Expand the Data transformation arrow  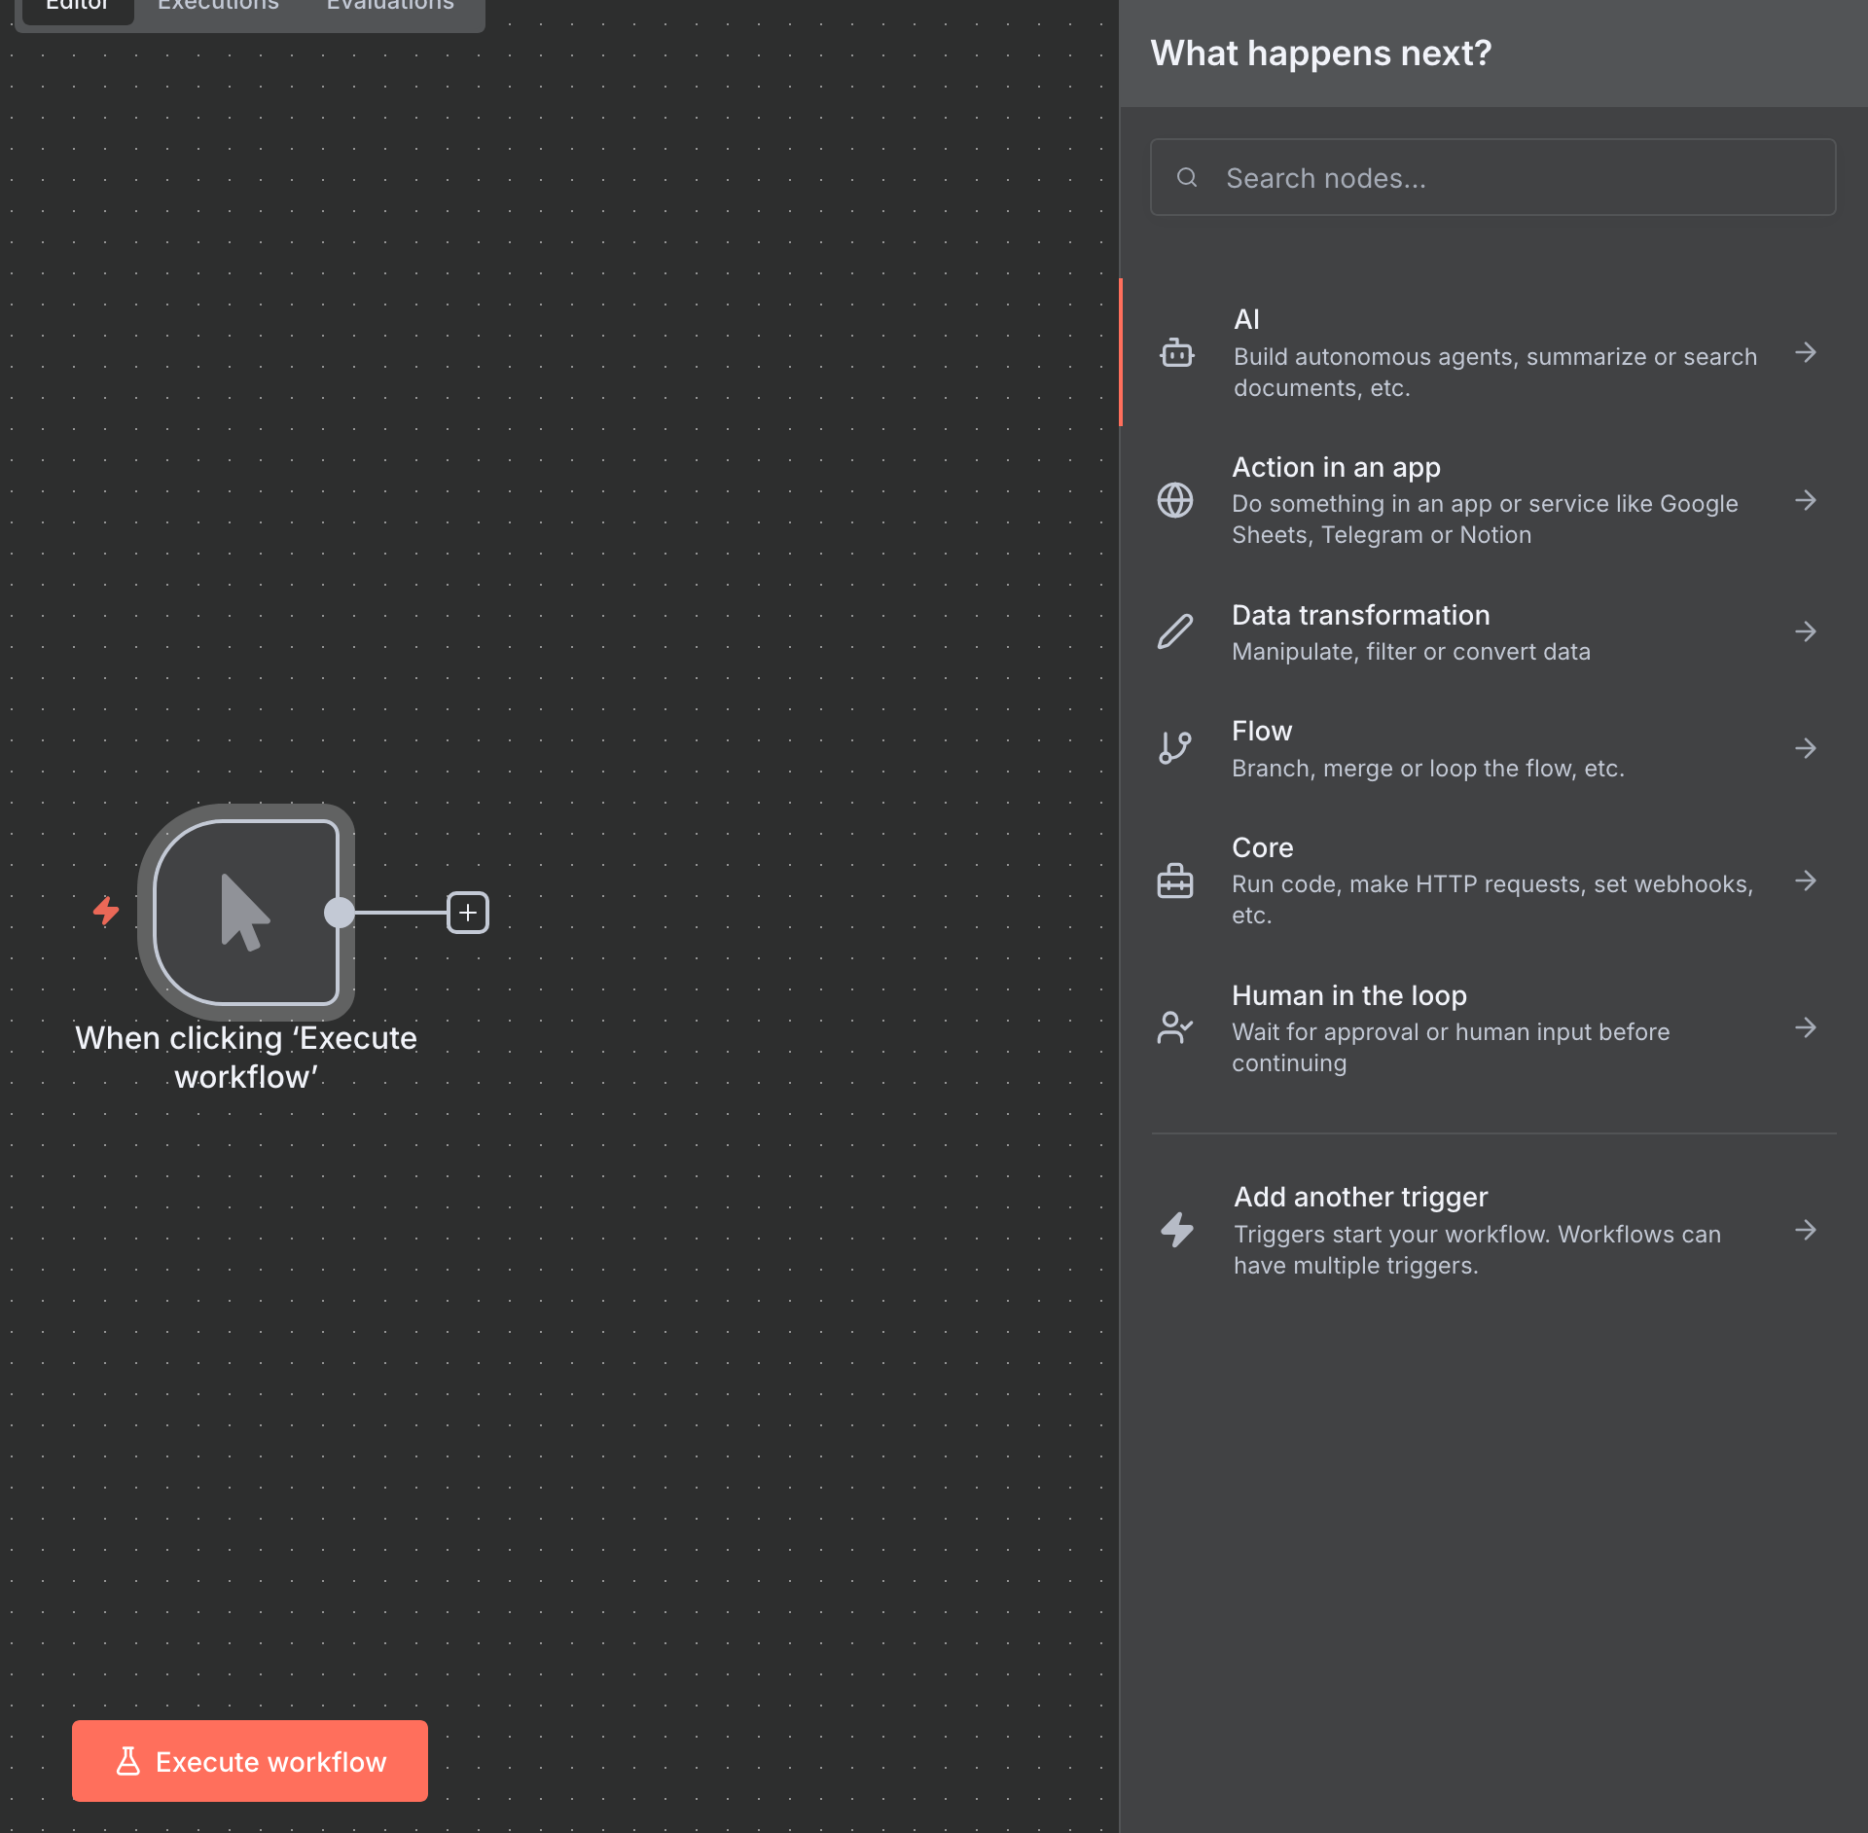coord(1806,631)
